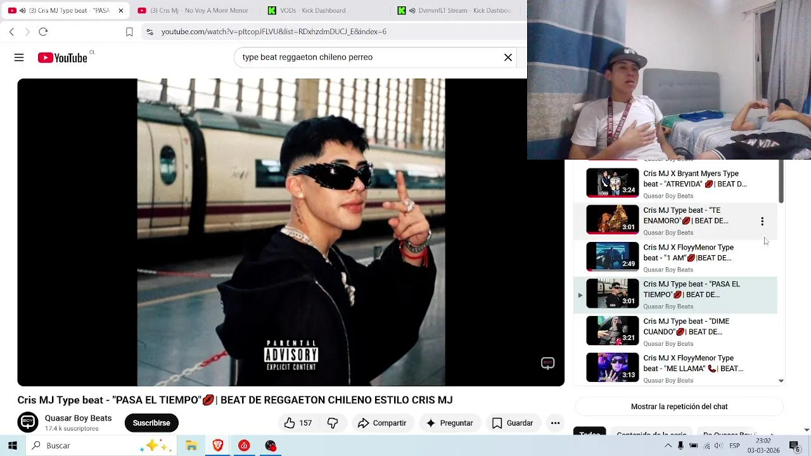The image size is (811, 456).
Task: Play 1 AM FloyyMenor type beat thumbnail
Action: click(613, 256)
